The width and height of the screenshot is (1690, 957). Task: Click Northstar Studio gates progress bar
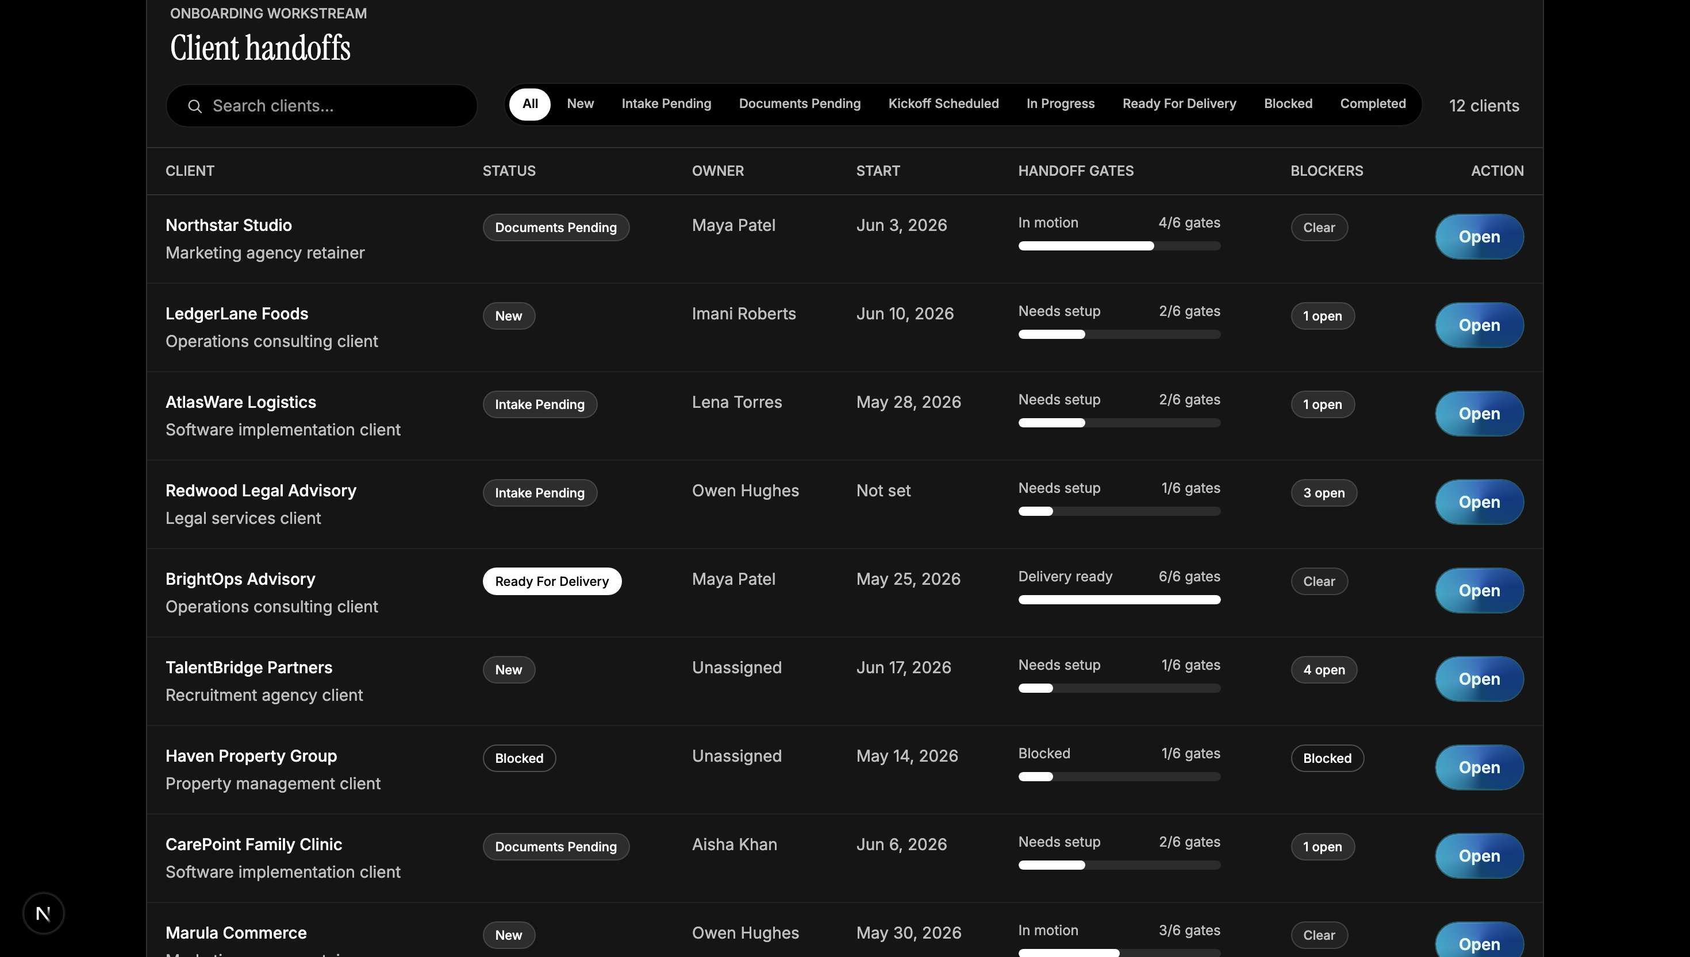pyautogui.click(x=1119, y=246)
